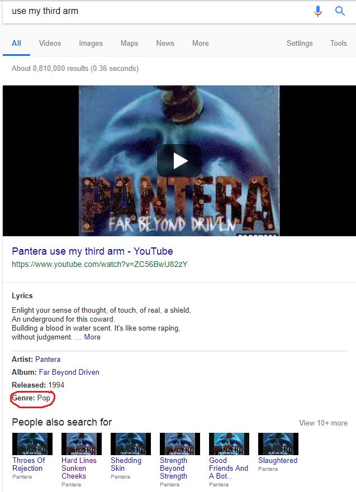Click View 10+ more link
This screenshot has width=356, height=492.
coord(323,423)
